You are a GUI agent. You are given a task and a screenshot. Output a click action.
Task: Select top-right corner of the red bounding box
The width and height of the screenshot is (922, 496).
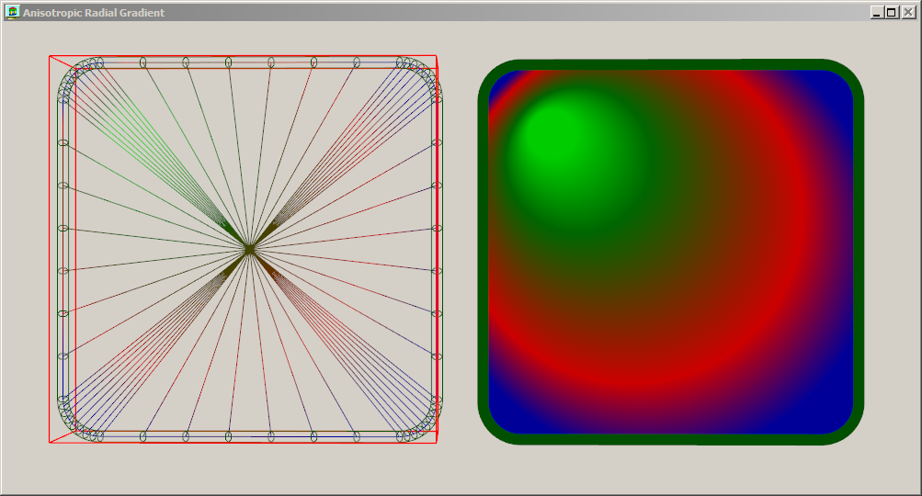436,57
